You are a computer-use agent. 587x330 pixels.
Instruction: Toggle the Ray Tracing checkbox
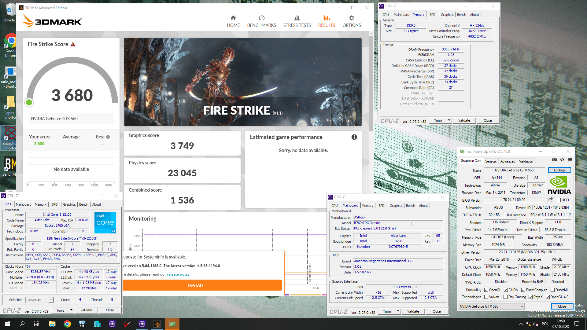click(x=506, y=297)
